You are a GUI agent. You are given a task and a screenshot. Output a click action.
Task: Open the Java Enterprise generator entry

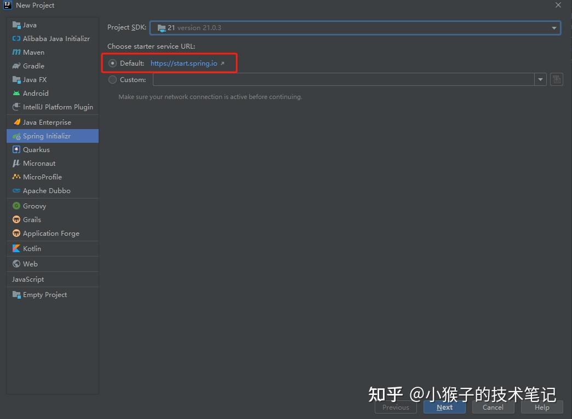pyautogui.click(x=47, y=122)
